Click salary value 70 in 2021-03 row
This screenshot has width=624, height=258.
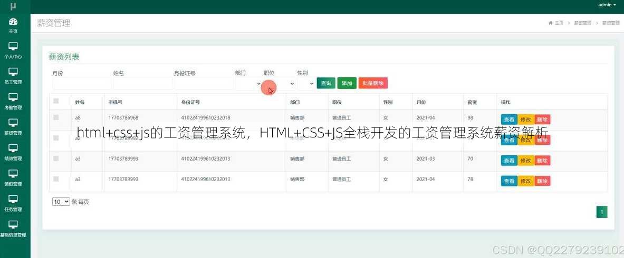tap(471, 158)
